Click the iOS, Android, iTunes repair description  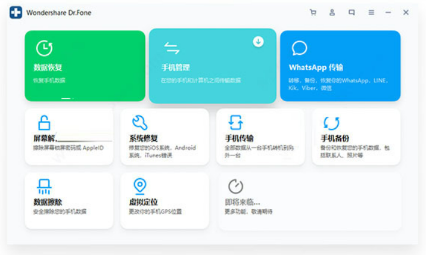click(x=162, y=151)
